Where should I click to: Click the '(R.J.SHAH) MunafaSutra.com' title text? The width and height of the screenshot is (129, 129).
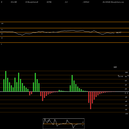113,2
